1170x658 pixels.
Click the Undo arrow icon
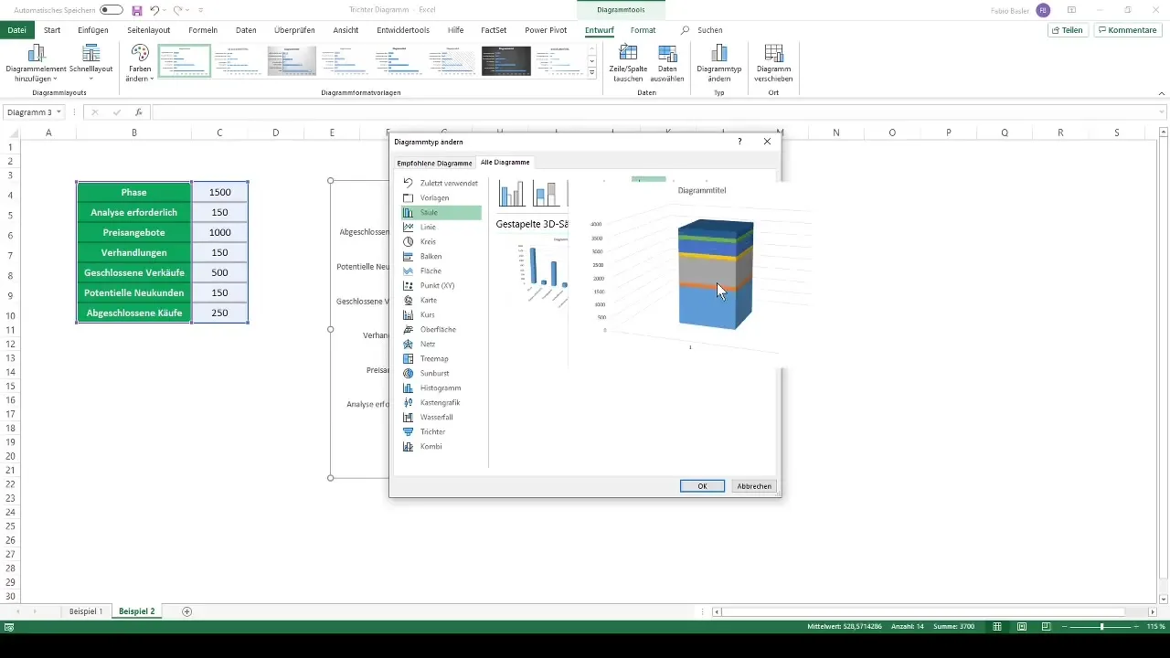154,10
